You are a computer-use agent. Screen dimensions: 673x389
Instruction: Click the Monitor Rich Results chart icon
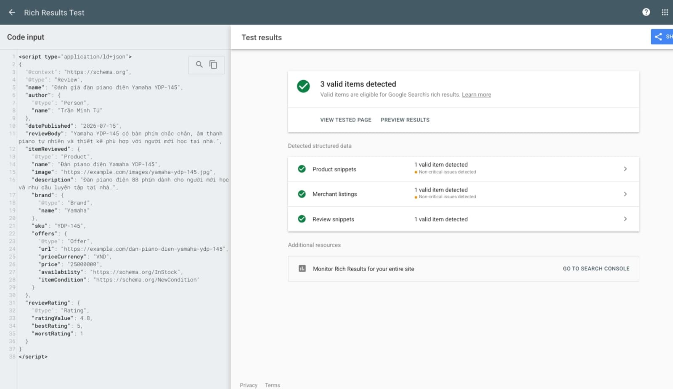[302, 268]
